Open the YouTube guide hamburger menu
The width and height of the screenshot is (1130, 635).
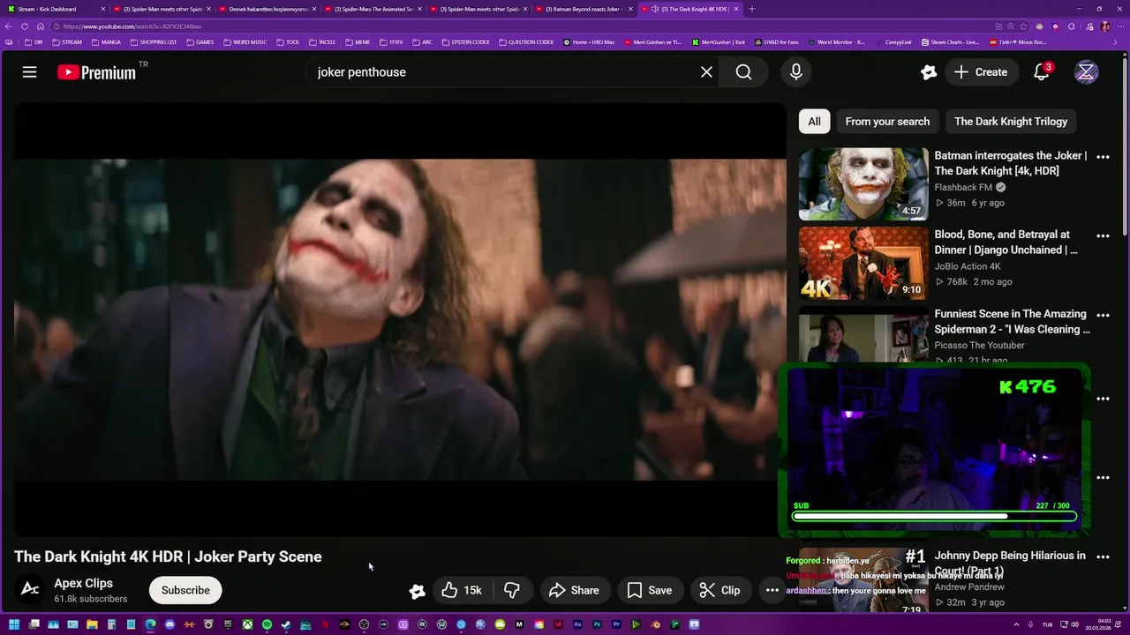[29, 72]
